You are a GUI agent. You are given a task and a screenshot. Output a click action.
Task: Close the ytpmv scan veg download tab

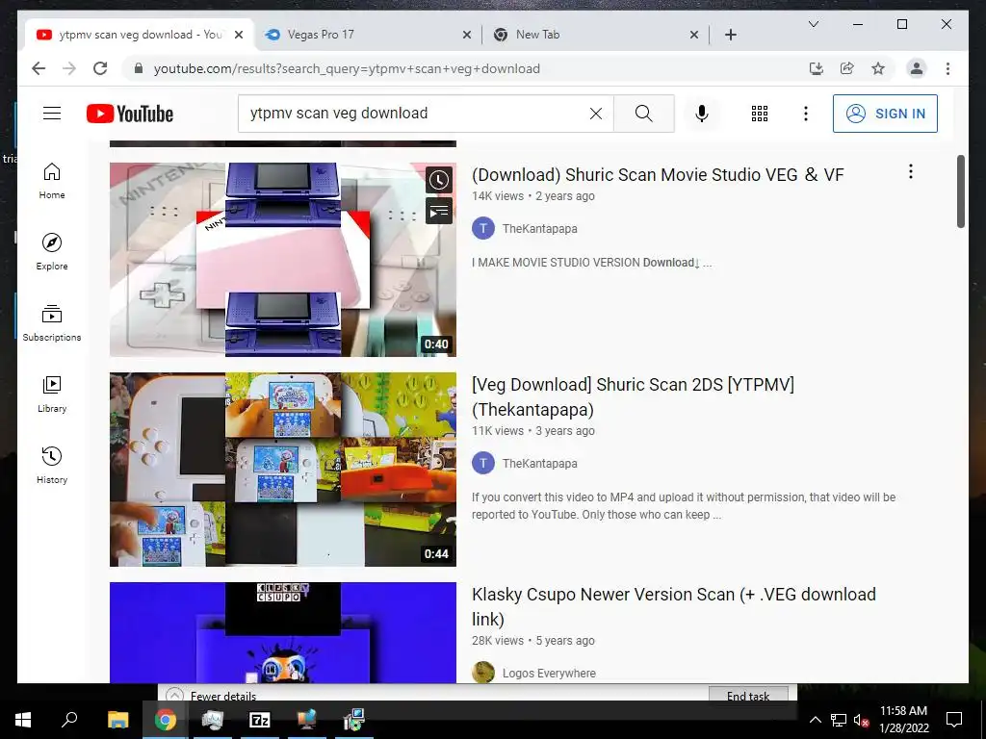point(239,35)
